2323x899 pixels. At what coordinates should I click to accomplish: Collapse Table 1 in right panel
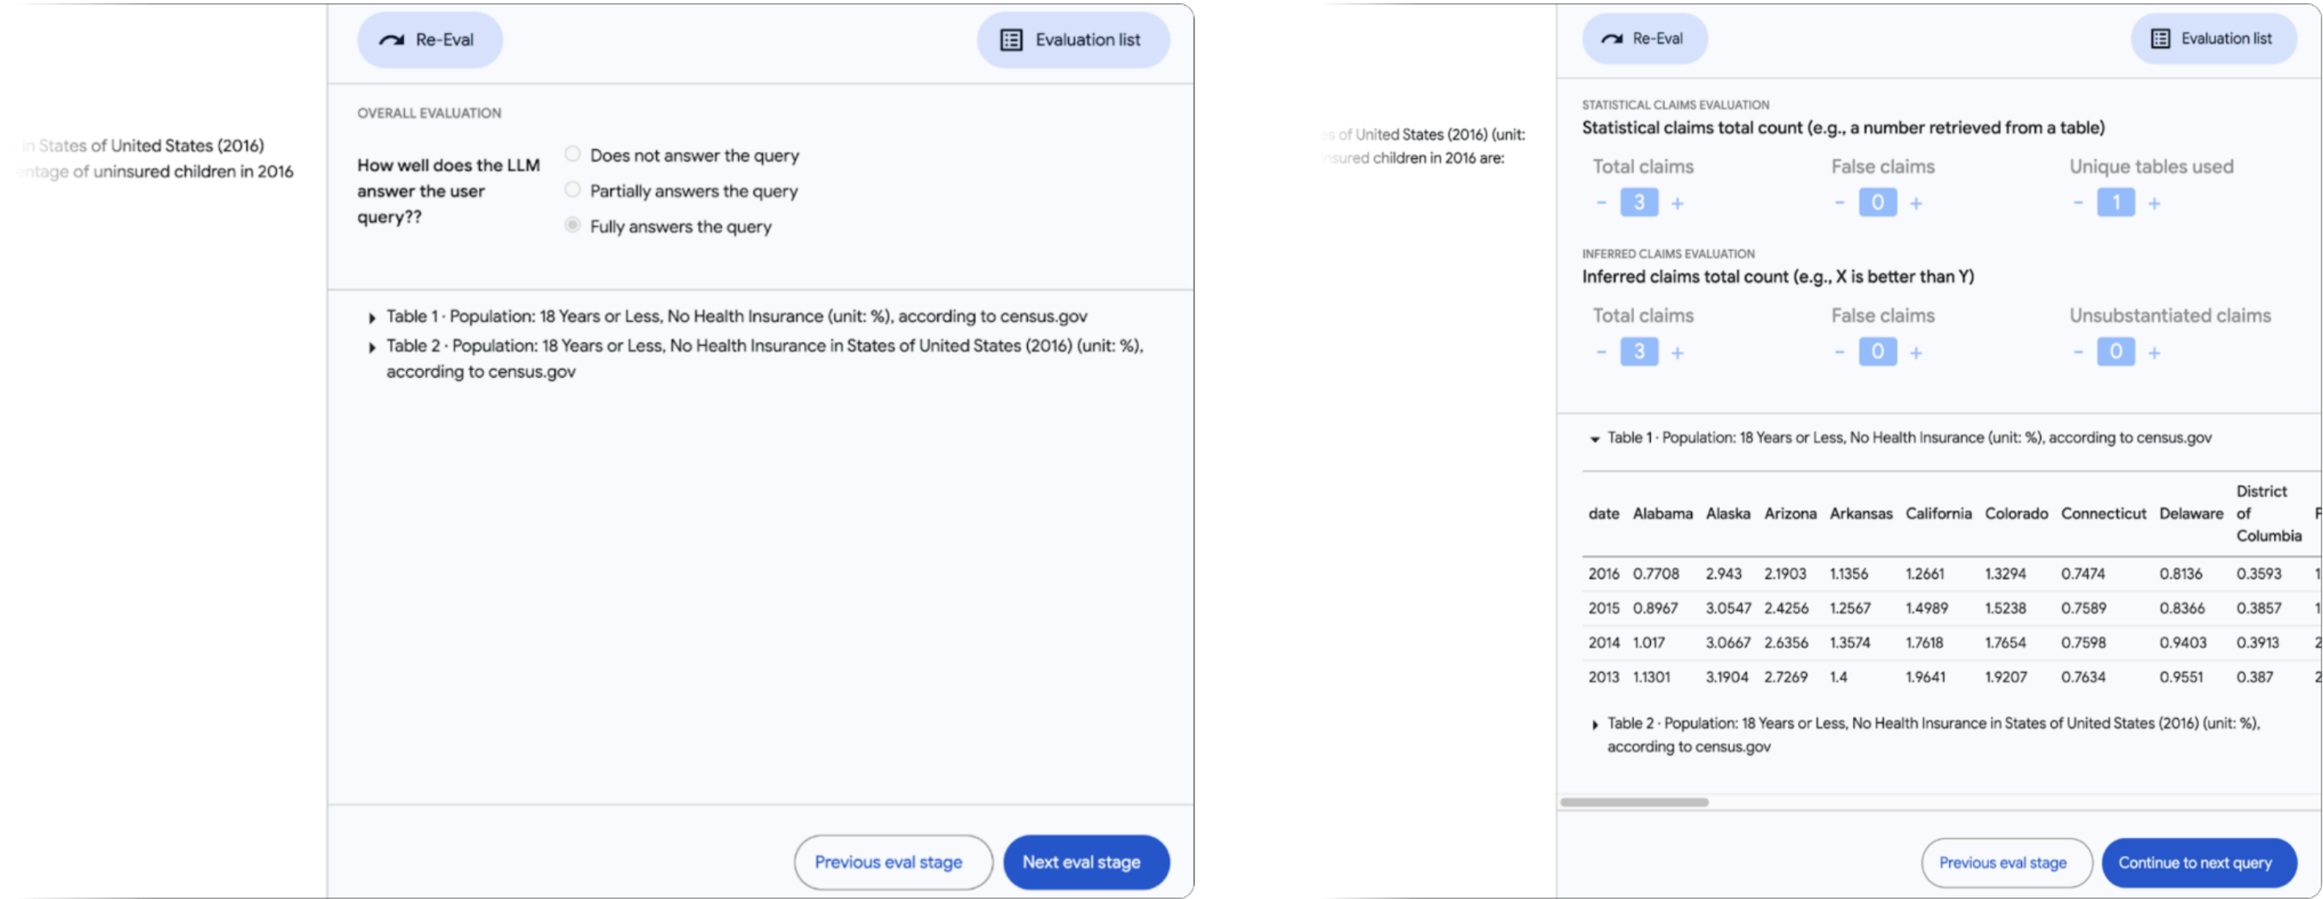[x=1595, y=440]
